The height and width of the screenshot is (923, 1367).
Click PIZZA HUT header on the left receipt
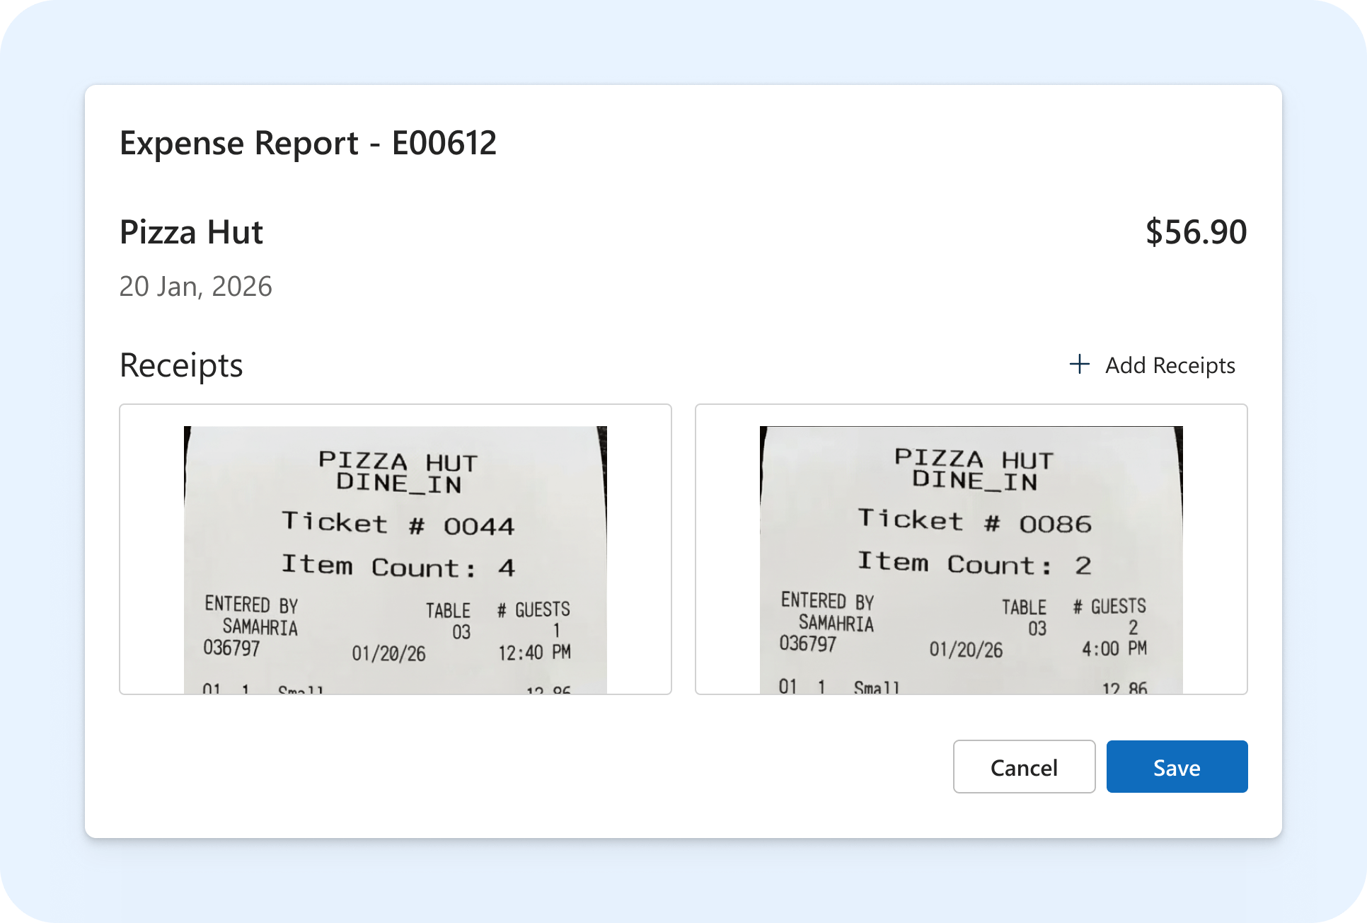click(x=398, y=461)
